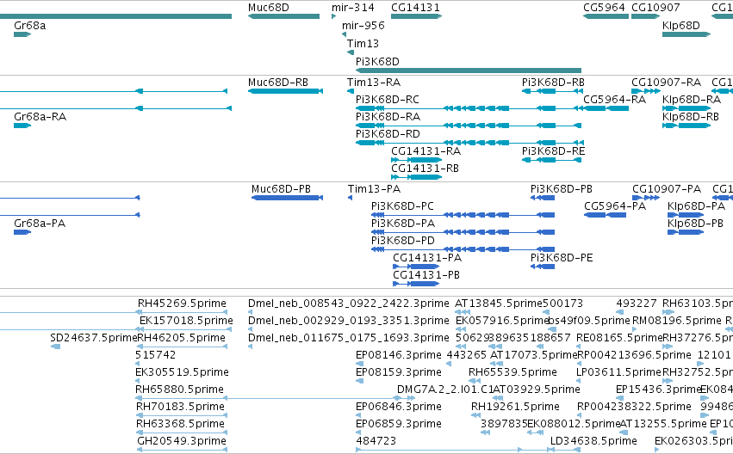Select the RH65539.5prime EST label
The width and height of the screenshot is (733, 454).
click(x=512, y=373)
